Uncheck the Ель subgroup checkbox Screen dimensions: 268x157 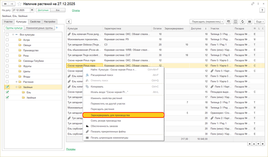pos(7,92)
